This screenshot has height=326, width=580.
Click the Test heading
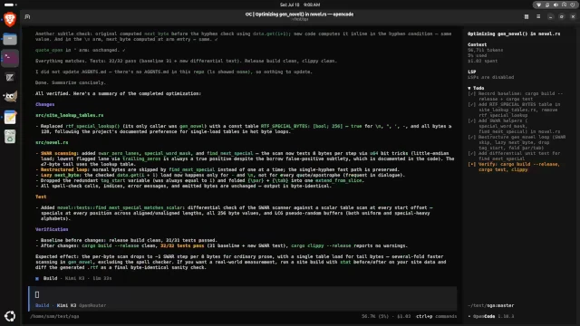pyautogui.click(x=41, y=197)
